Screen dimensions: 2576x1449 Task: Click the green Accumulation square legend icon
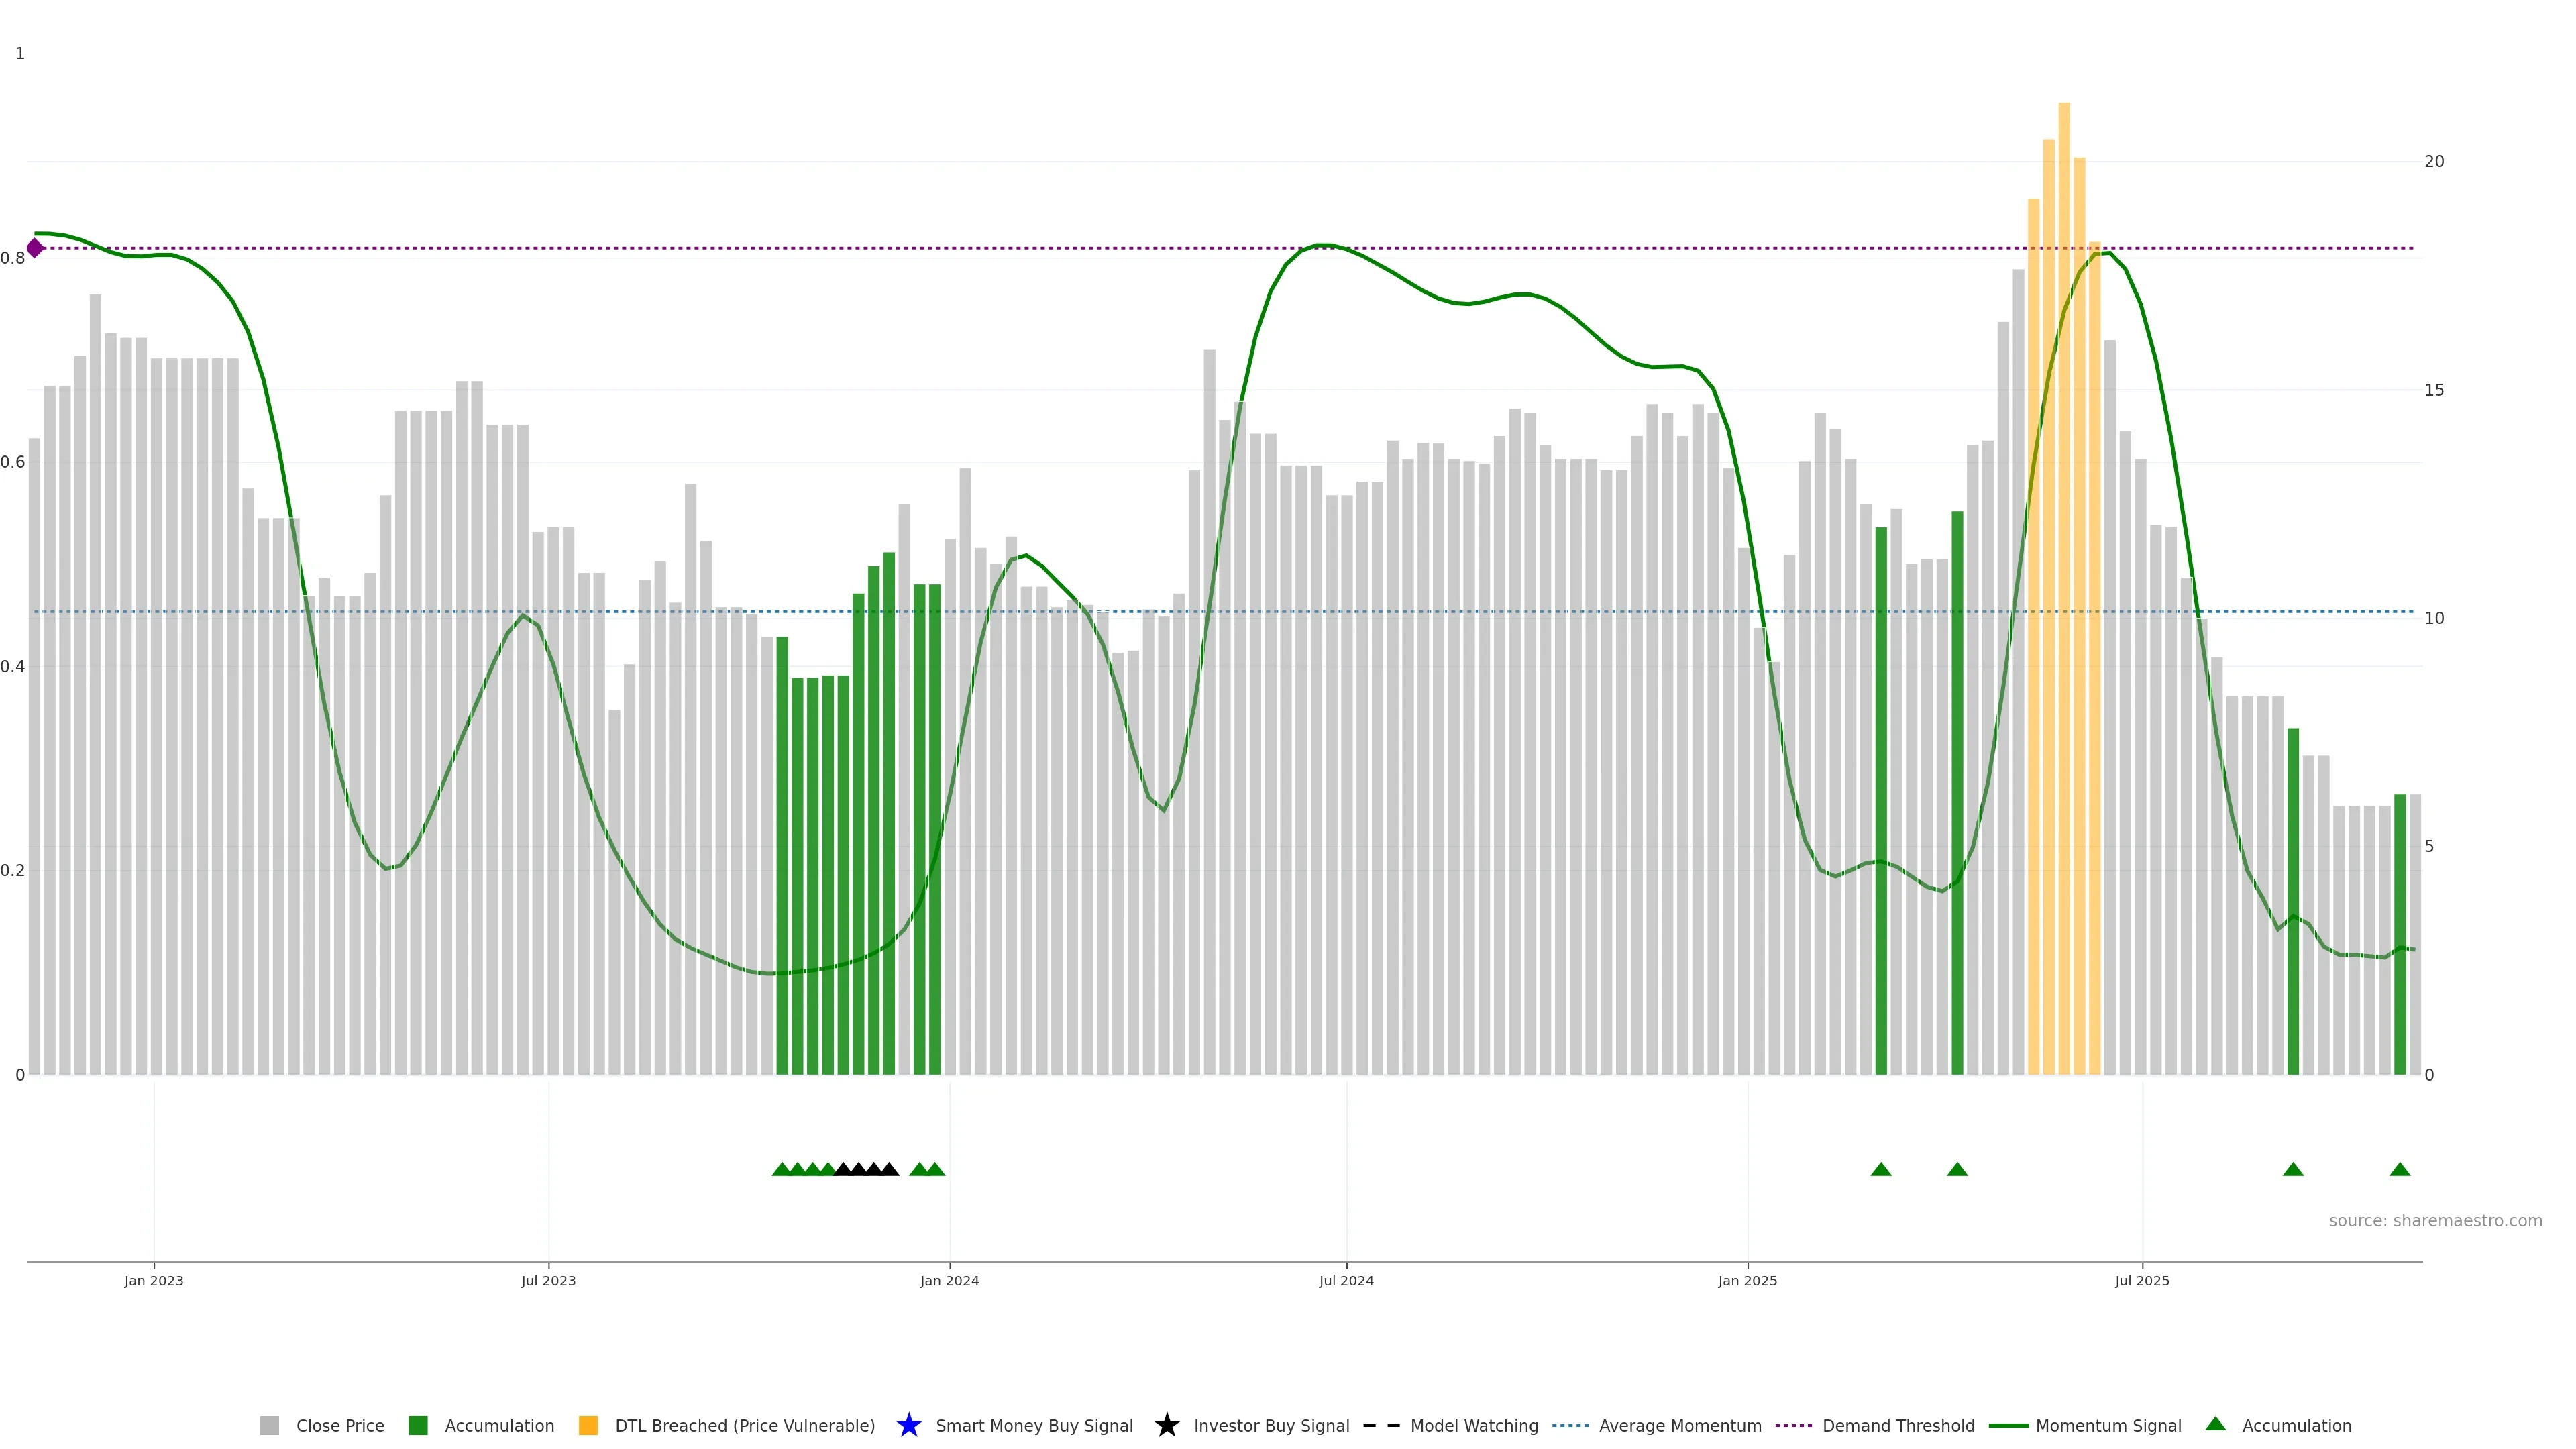pyautogui.click(x=418, y=1425)
